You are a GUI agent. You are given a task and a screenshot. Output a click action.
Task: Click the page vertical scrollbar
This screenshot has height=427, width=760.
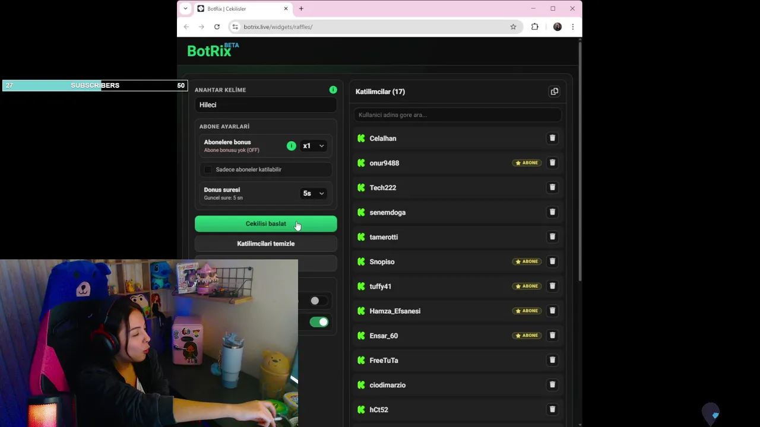coord(579,160)
